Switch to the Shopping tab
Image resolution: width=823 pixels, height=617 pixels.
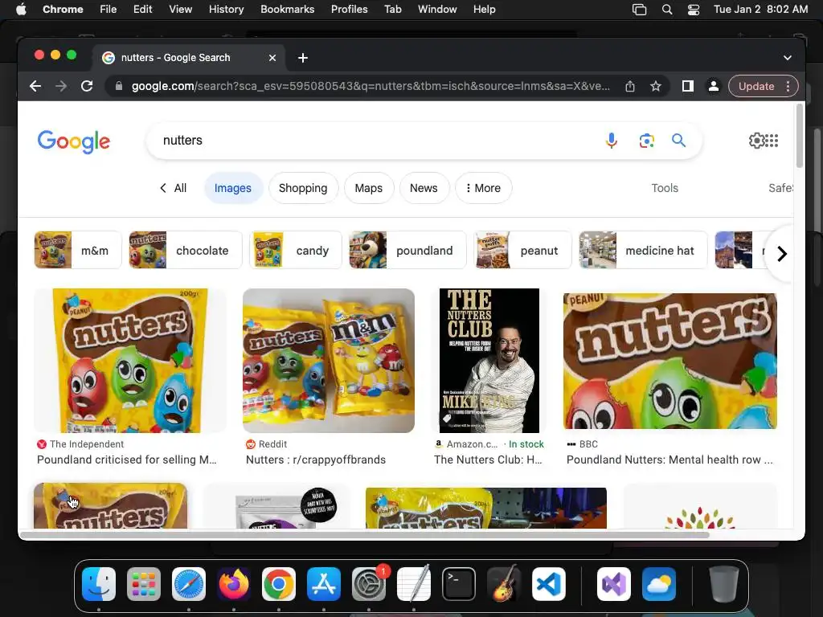[303, 188]
